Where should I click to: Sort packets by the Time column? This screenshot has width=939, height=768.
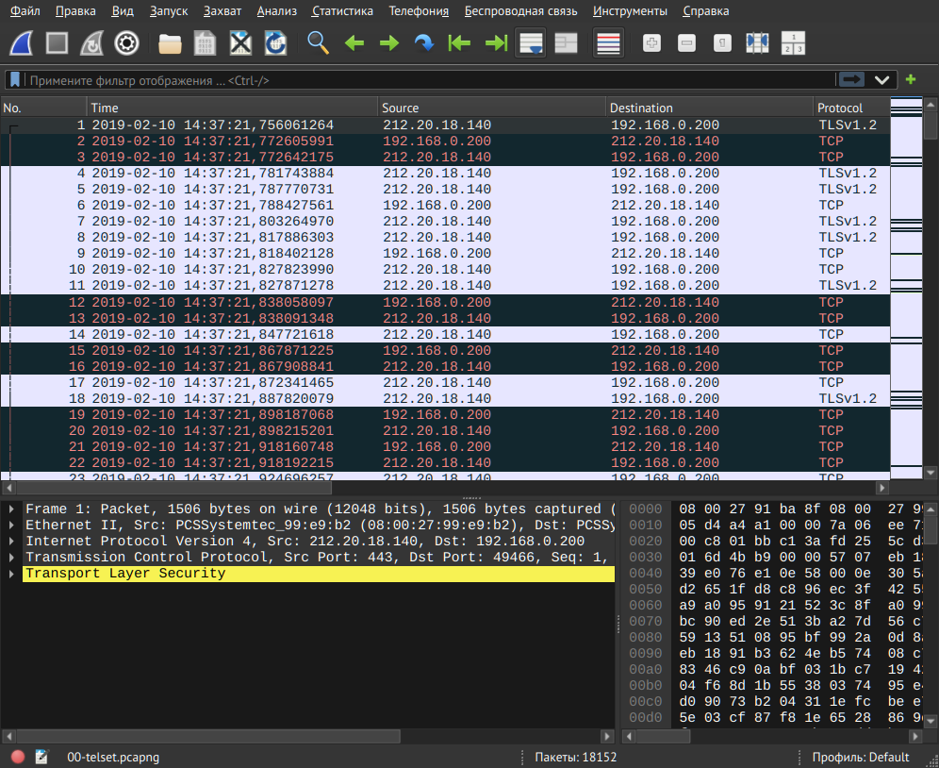pyautogui.click(x=232, y=108)
